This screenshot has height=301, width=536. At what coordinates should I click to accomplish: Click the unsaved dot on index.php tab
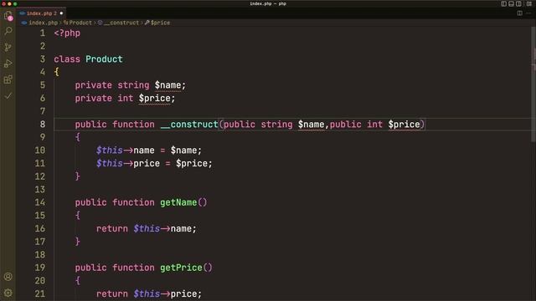61,13
